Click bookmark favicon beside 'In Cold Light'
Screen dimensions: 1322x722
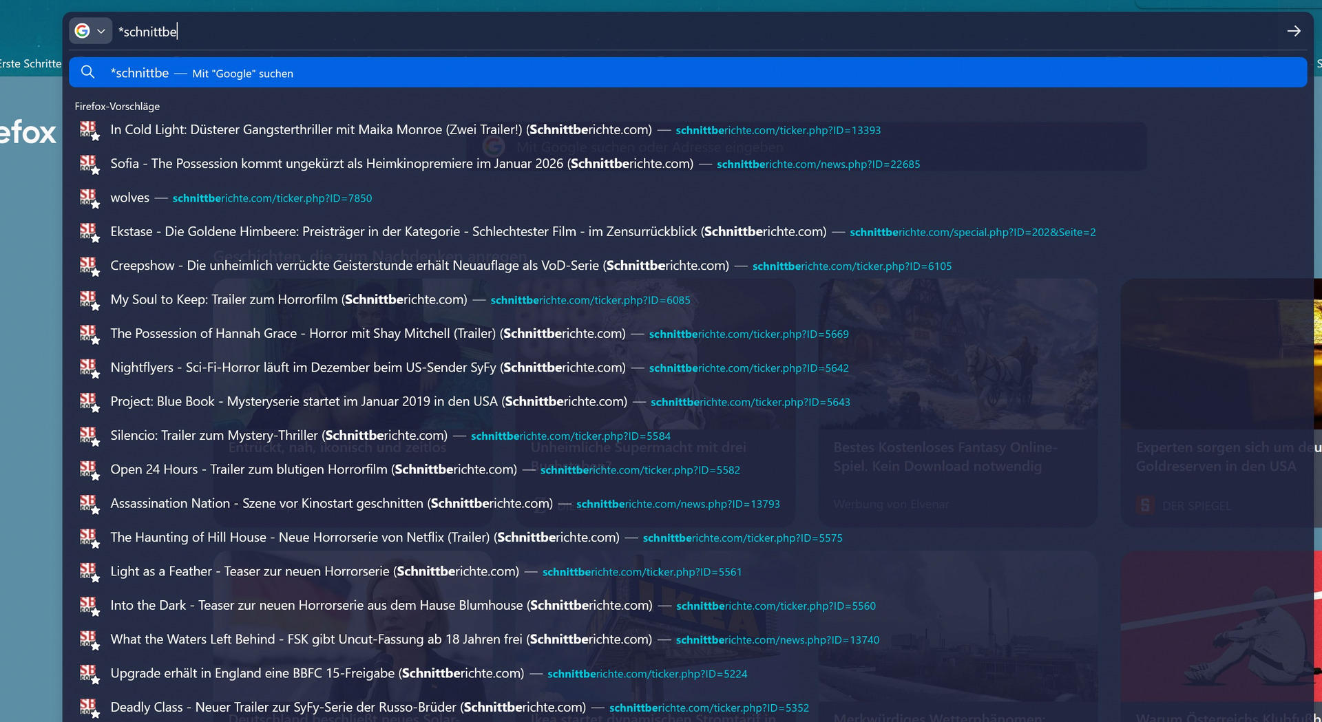pos(90,130)
